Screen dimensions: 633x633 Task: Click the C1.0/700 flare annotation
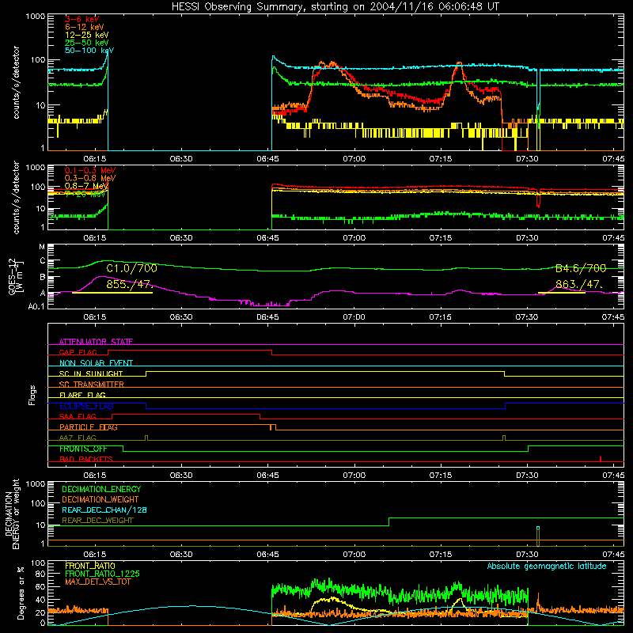(131, 268)
